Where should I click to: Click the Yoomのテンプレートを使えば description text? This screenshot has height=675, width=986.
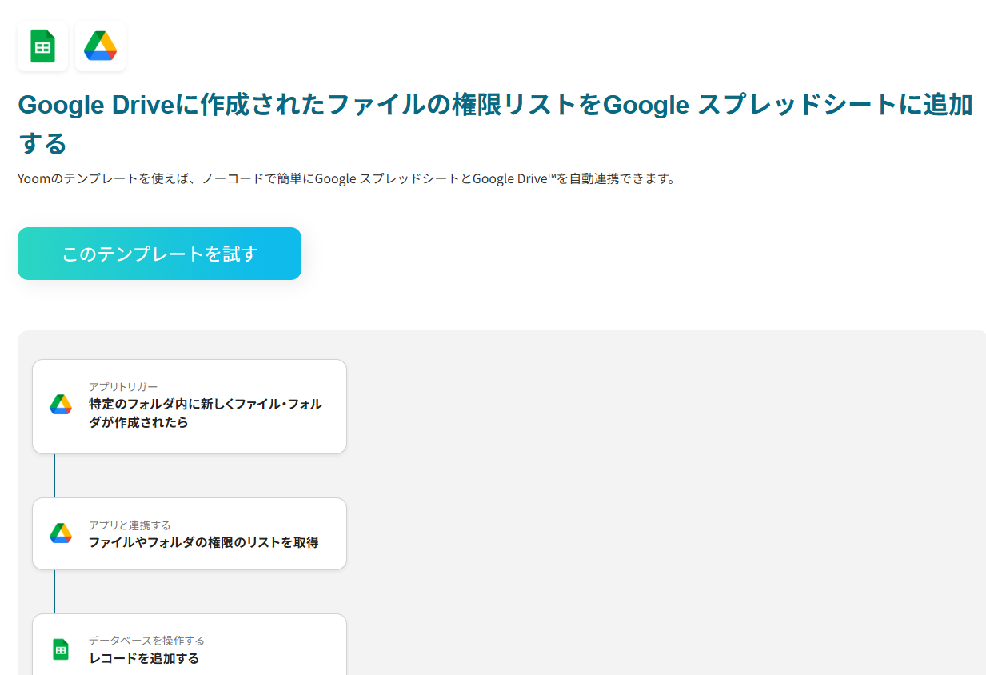pyautogui.click(x=346, y=178)
